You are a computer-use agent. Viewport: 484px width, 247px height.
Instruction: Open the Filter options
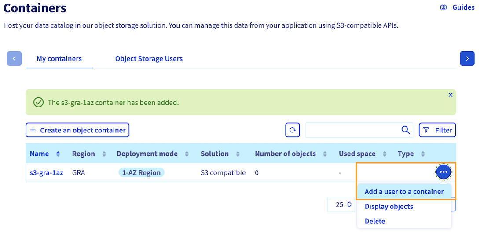437,130
